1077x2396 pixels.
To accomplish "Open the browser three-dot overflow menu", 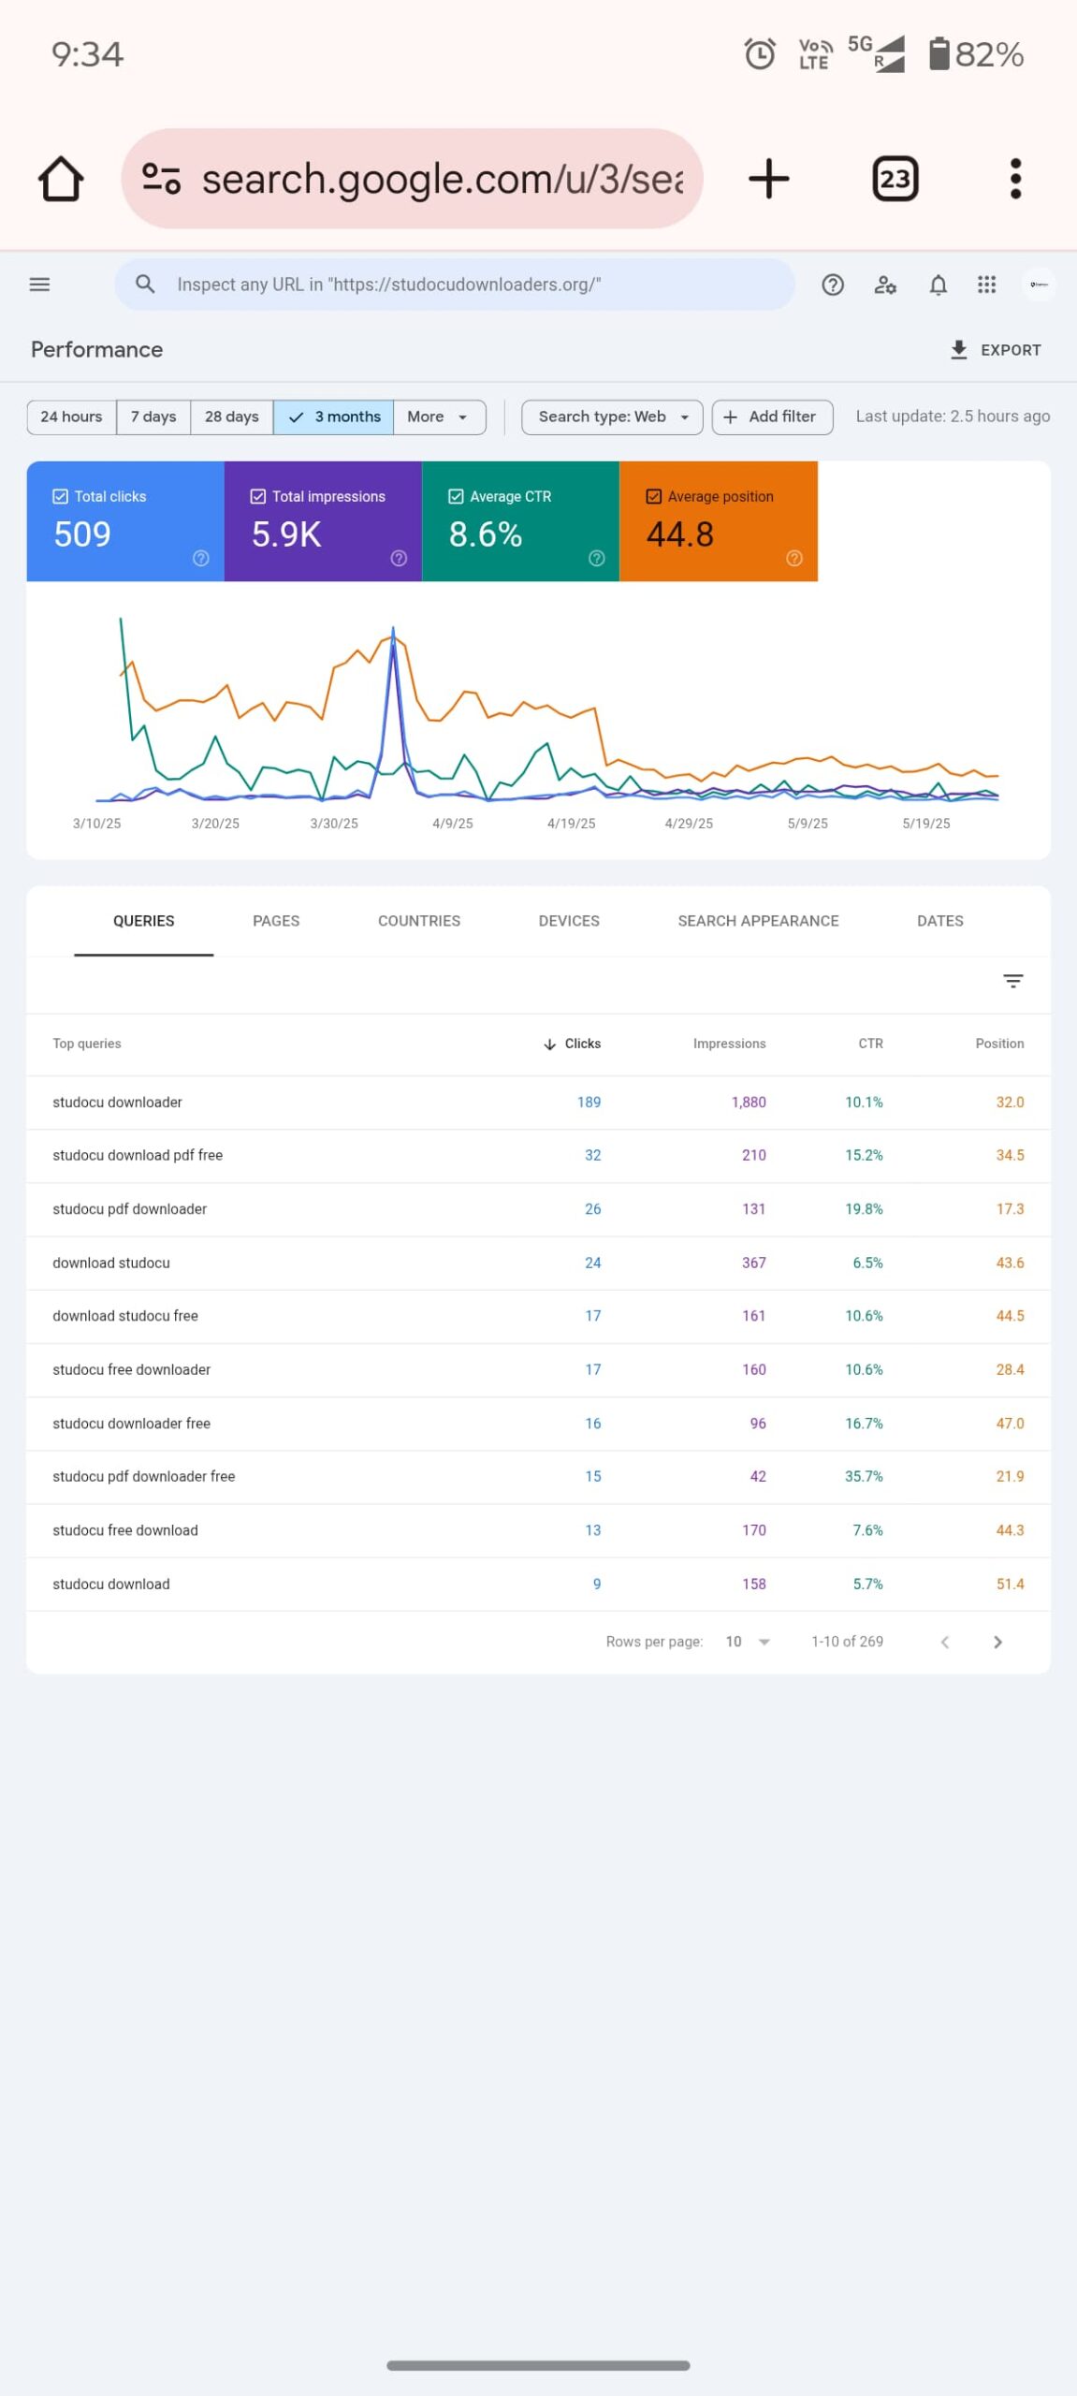I will (x=1015, y=179).
